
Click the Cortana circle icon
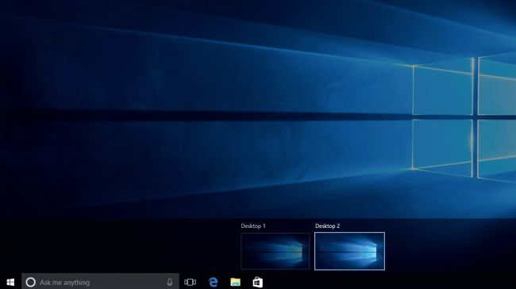[x=31, y=282]
